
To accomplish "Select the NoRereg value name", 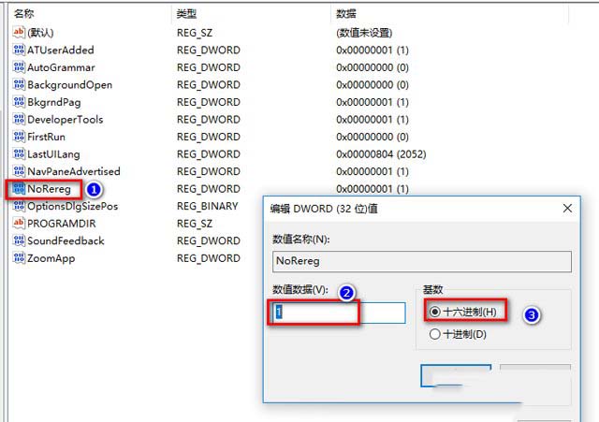I will 49,189.
